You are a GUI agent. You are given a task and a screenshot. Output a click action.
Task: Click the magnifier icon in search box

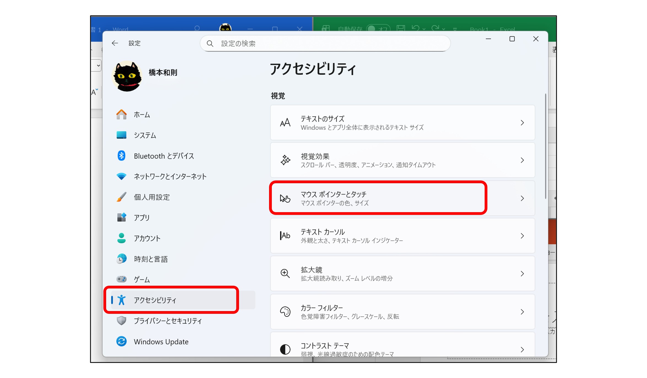(210, 44)
